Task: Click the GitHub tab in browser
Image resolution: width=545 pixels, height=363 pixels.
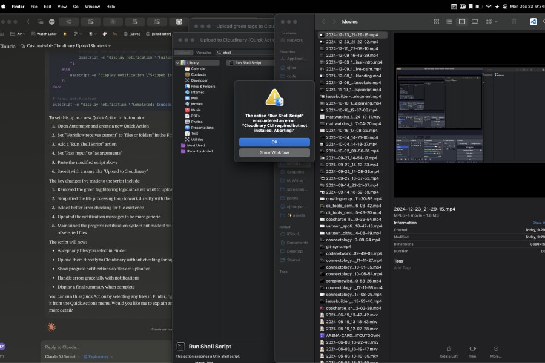Action: pos(179,22)
